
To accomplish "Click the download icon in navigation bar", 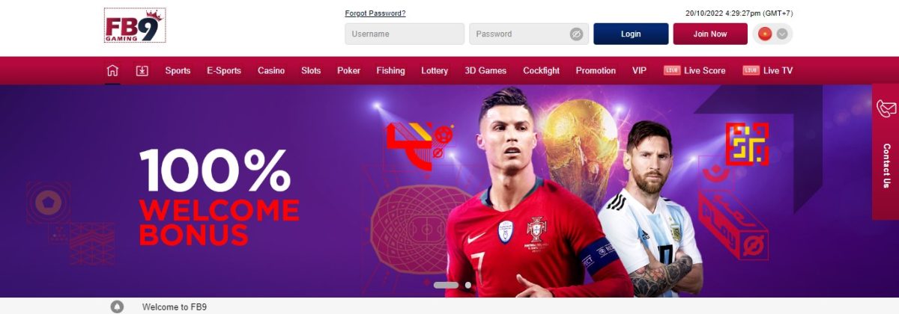I will tap(142, 70).
